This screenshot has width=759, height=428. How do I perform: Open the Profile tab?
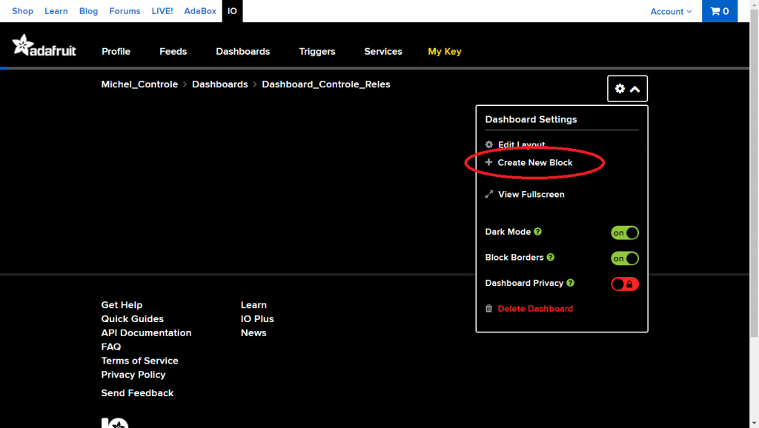pos(116,51)
